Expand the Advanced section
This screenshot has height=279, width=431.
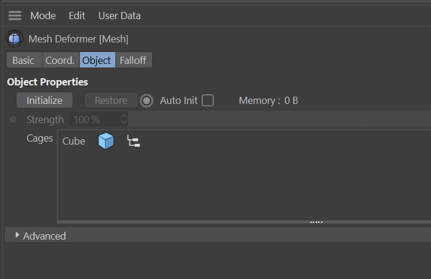[17, 235]
